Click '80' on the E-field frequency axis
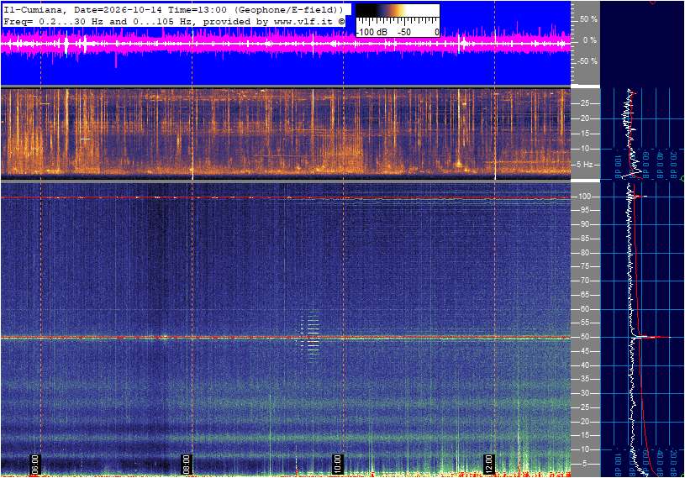Image resolution: width=685 pixels, height=478 pixels. [x=584, y=253]
